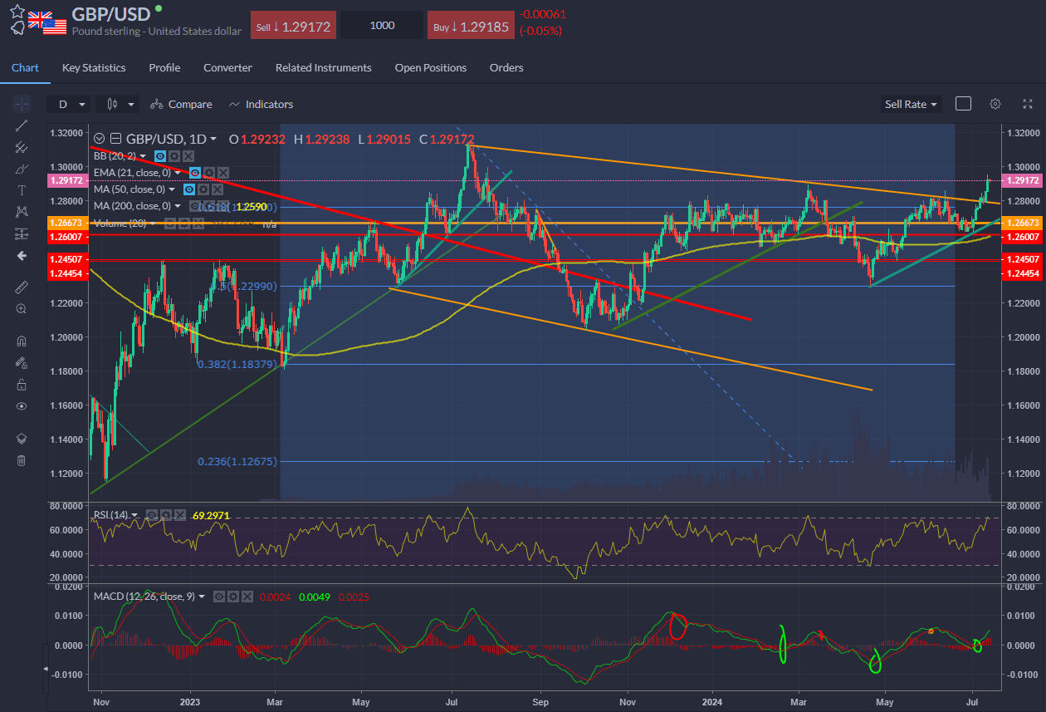Open chart settings gear icon
Image resolution: width=1046 pixels, height=712 pixels.
point(995,104)
